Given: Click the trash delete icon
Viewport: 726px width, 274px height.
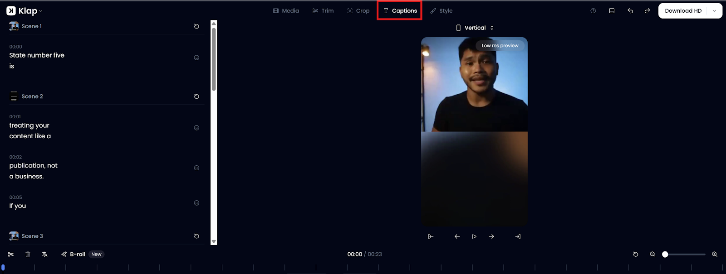Looking at the screenshot, I should pyautogui.click(x=28, y=255).
